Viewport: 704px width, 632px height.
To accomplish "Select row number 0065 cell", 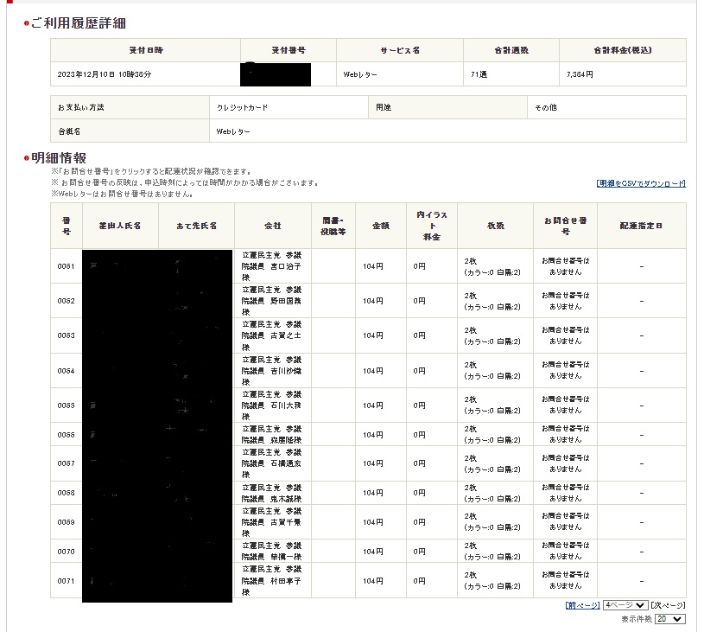I will (67, 405).
